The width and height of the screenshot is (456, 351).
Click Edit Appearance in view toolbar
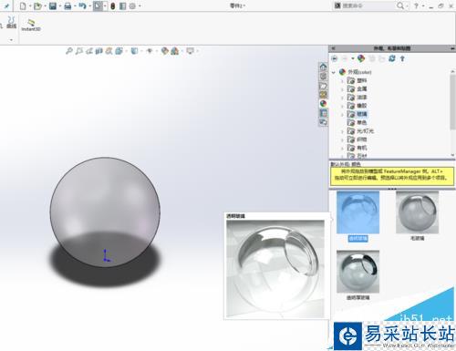164,51
